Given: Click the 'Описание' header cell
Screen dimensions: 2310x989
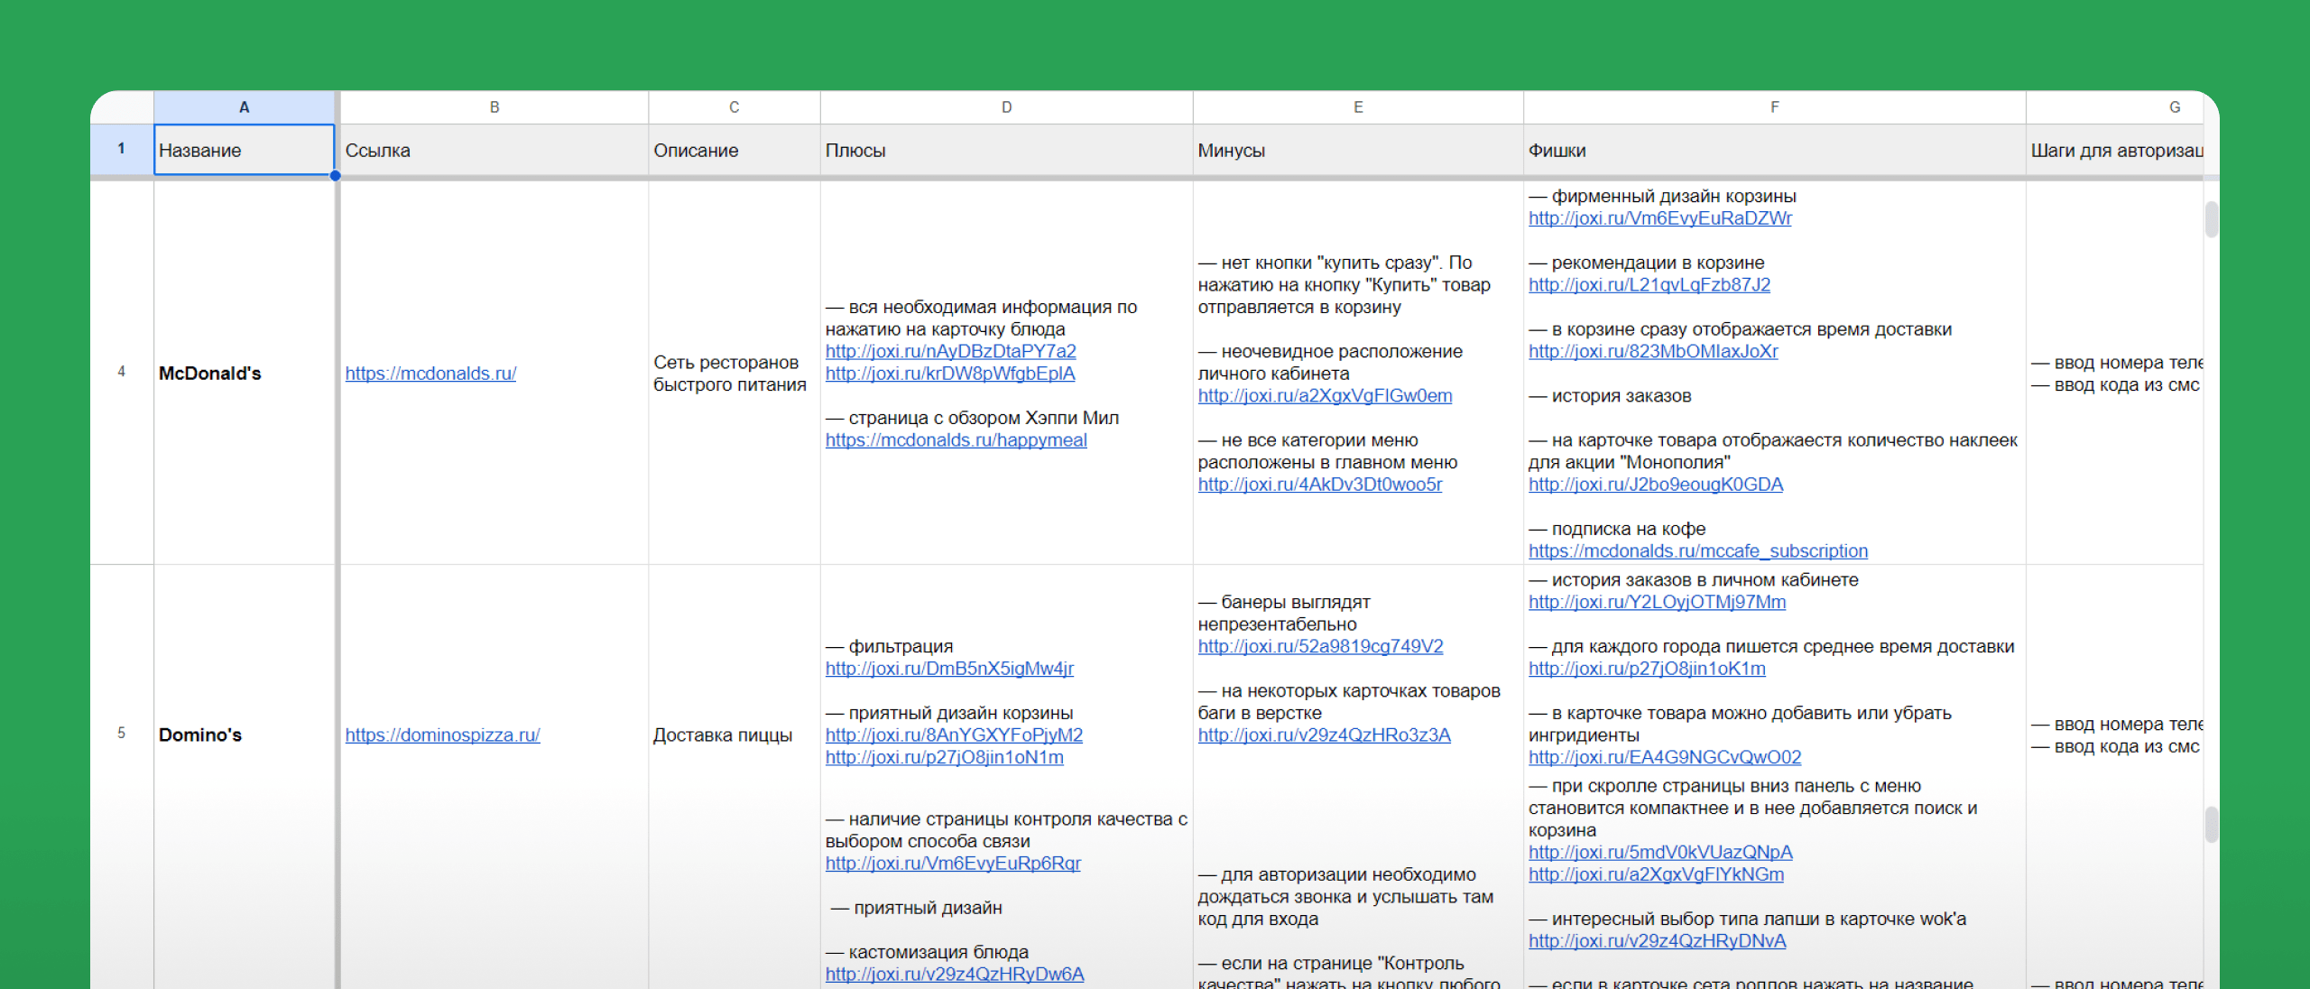Looking at the screenshot, I should [734, 150].
